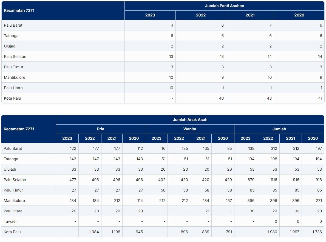Click the "Jumlah Panti Asuhan" header
326x242 pixels.
(x=225, y=6)
